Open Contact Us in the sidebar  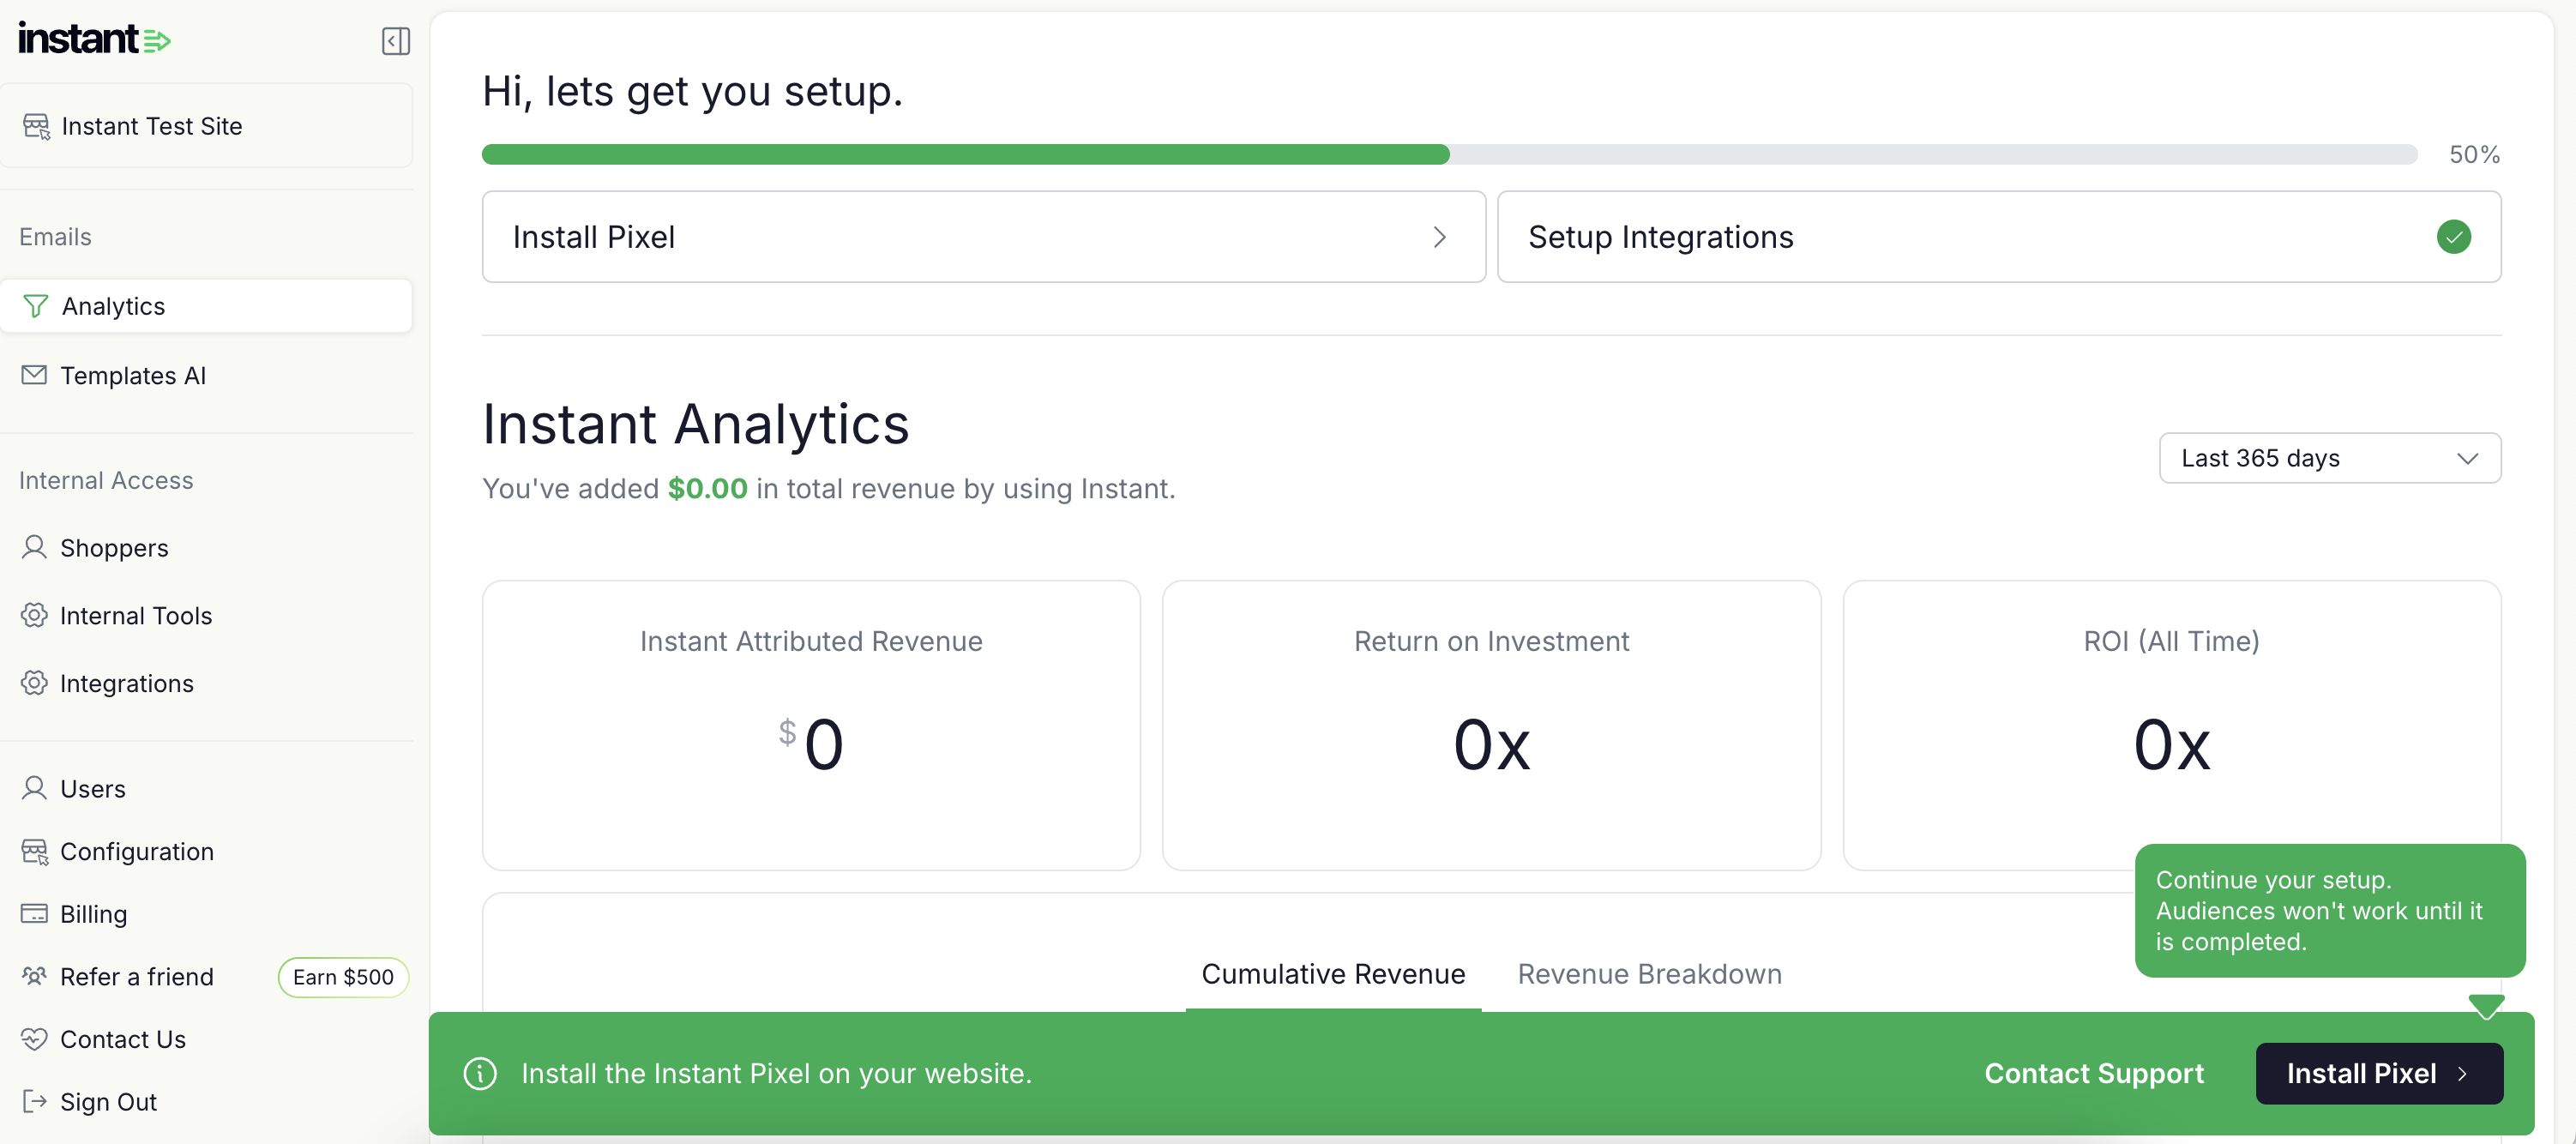[206, 1039]
